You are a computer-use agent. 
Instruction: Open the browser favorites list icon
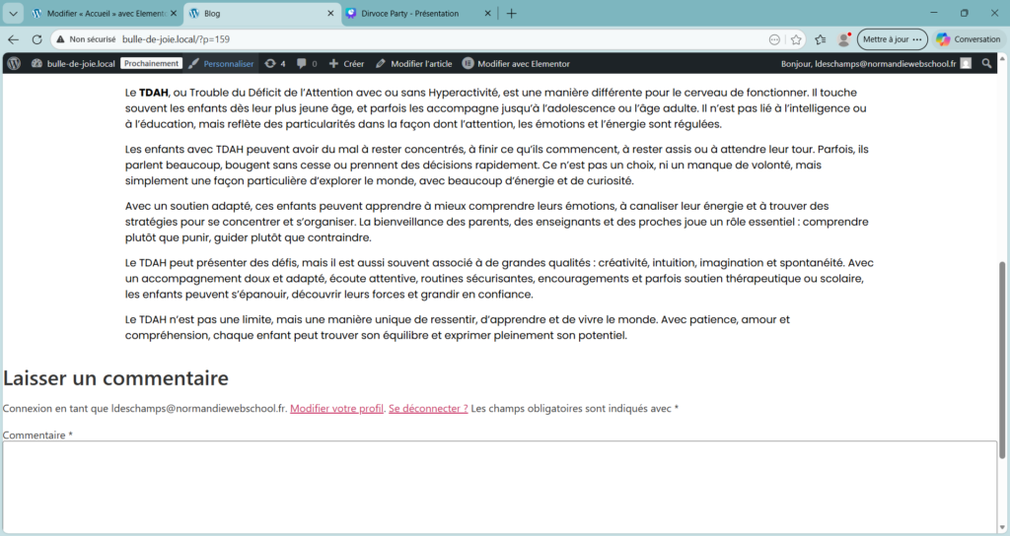(x=820, y=39)
